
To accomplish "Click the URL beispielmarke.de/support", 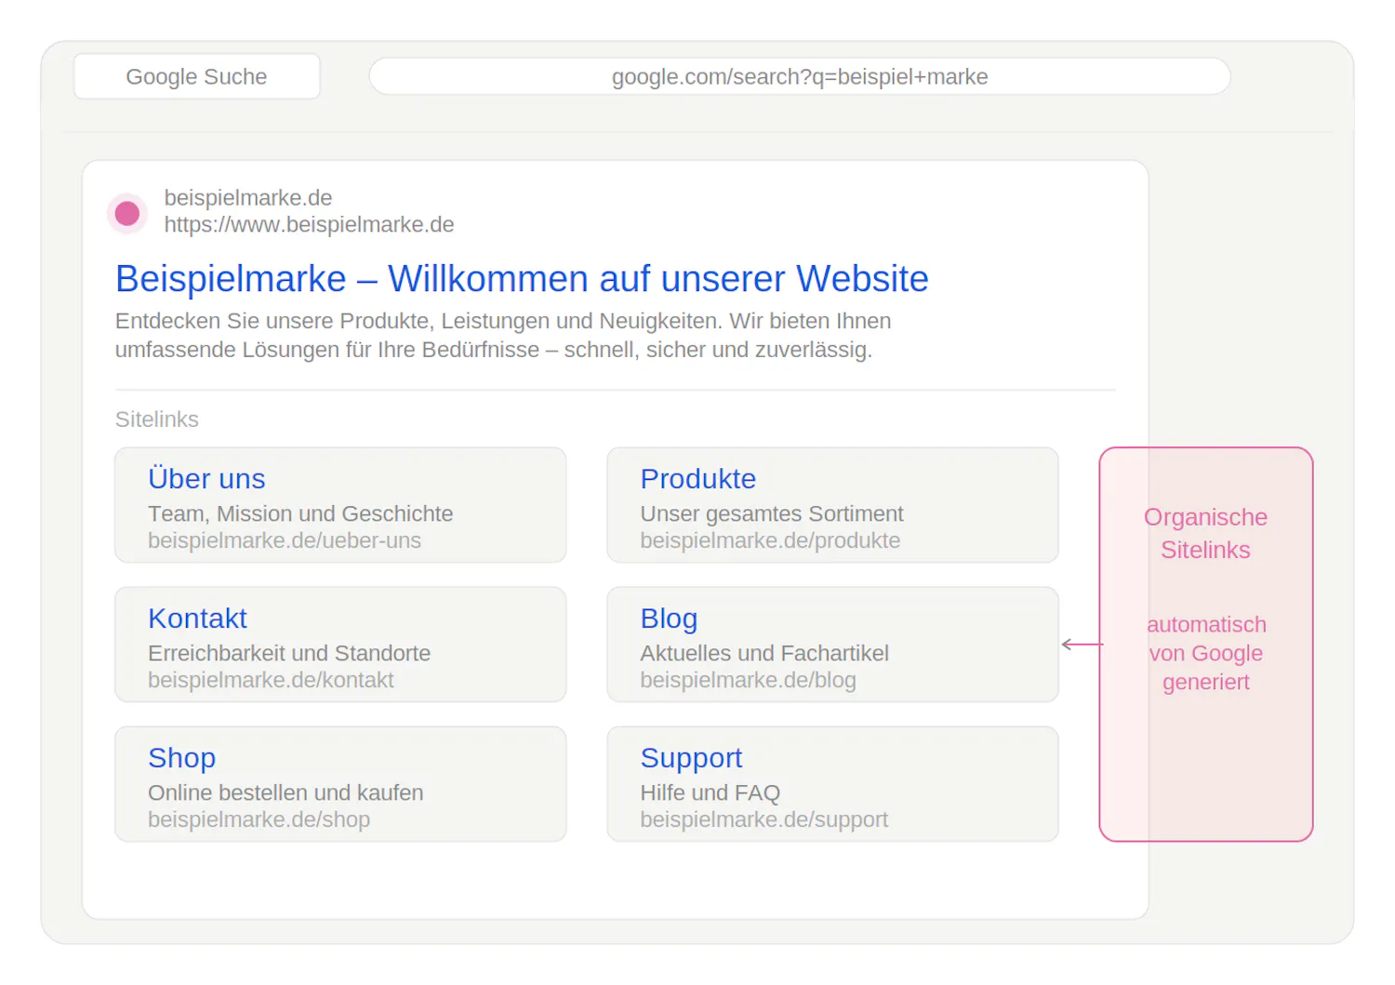I will [764, 819].
